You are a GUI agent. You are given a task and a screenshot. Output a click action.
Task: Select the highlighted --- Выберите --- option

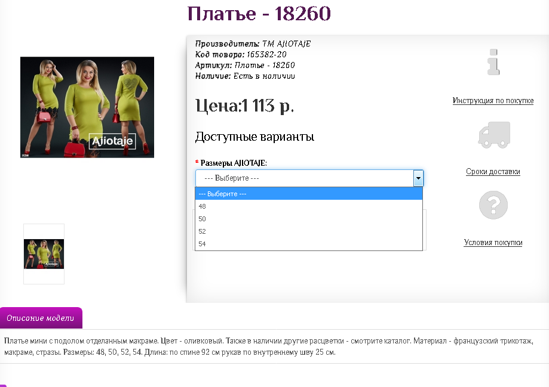(x=309, y=194)
